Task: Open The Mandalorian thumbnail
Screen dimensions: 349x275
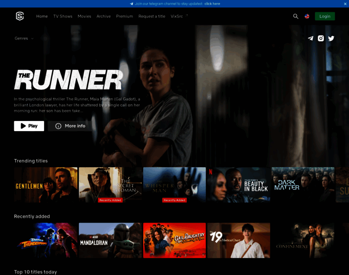Action: [x=110, y=240]
